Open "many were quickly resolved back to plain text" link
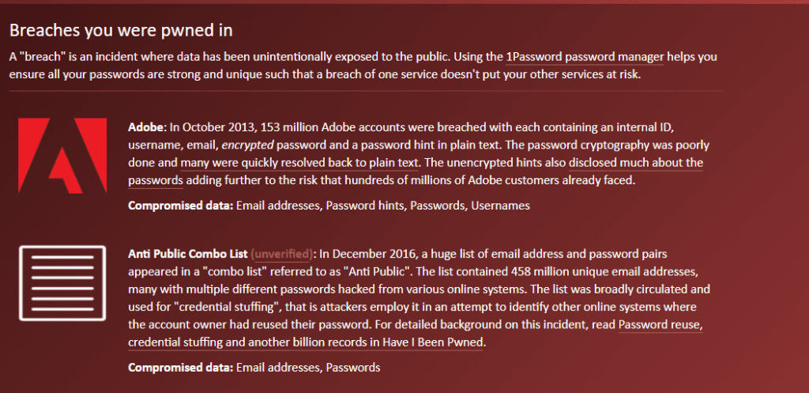 pos(299,163)
